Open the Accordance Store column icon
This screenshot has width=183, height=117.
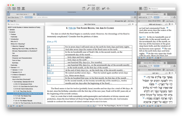[x=23, y=9]
